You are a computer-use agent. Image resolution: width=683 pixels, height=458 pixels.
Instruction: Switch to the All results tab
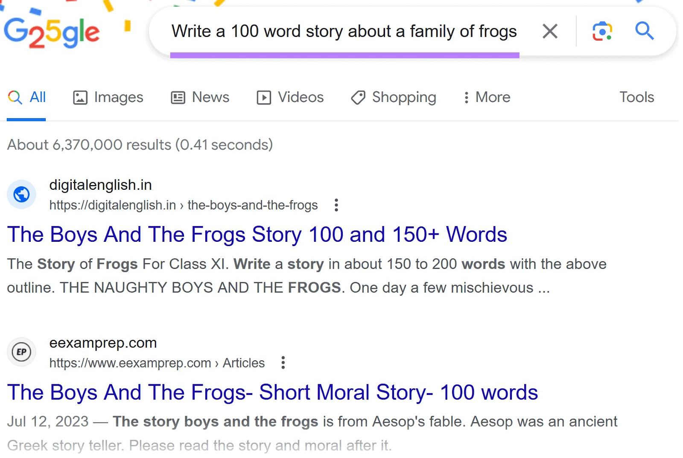click(37, 97)
